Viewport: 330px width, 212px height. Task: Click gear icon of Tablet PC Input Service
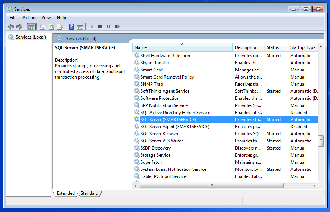pyautogui.click(x=137, y=176)
